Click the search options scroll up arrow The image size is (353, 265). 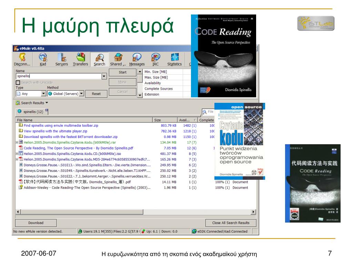pos(140,71)
